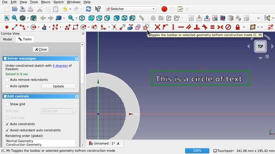Switch to Isometric view
This screenshot has height=154, width=275.
[x=82, y=18]
